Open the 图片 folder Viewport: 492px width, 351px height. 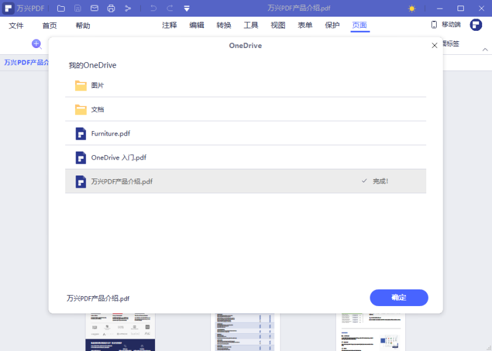point(97,86)
